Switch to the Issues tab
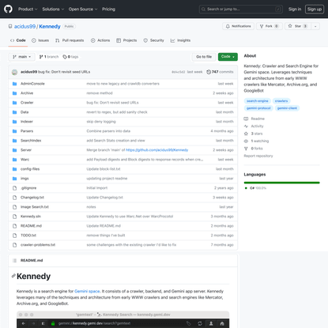Image resolution: width=328 pixels, height=328 pixels. pos(40,40)
